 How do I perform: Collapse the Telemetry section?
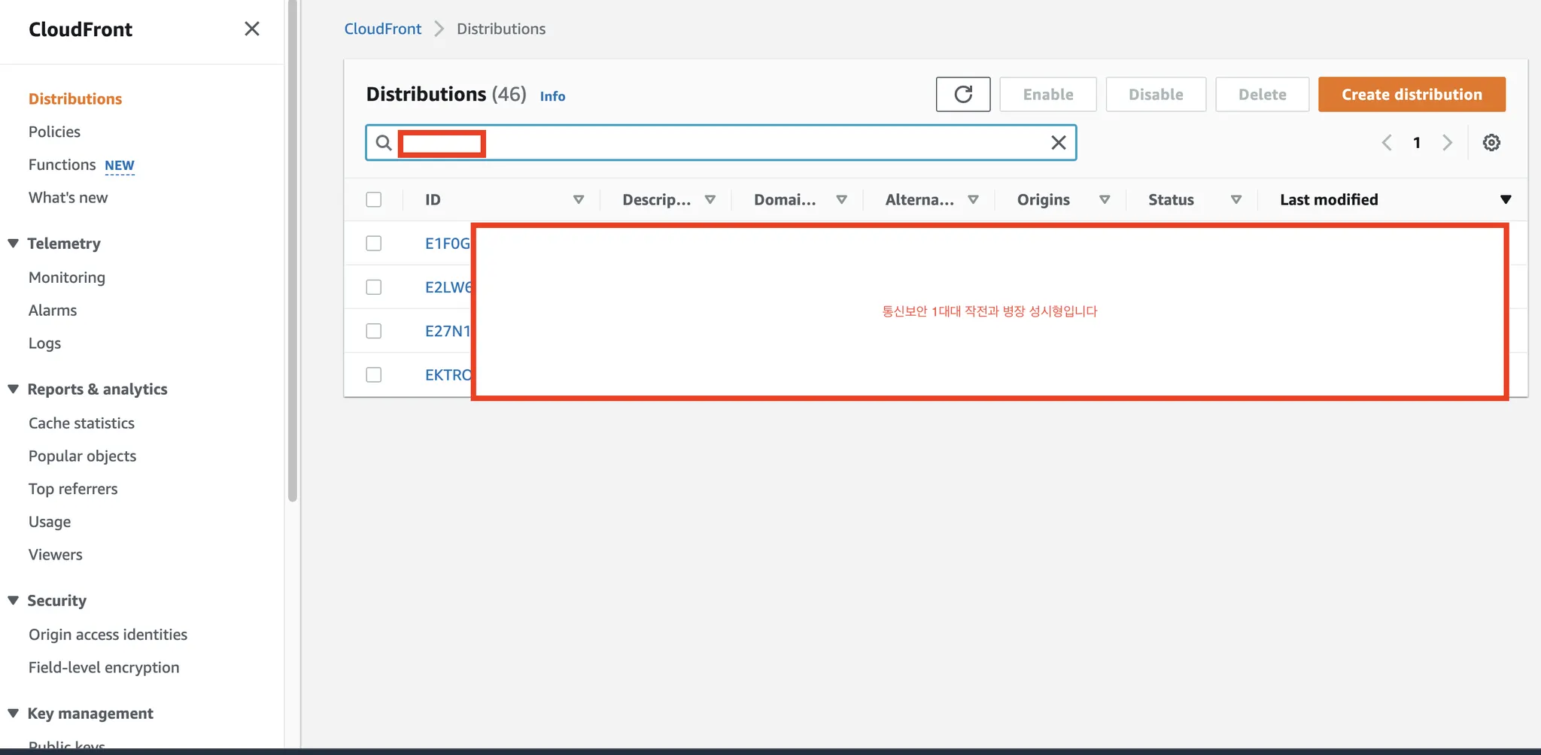13,243
